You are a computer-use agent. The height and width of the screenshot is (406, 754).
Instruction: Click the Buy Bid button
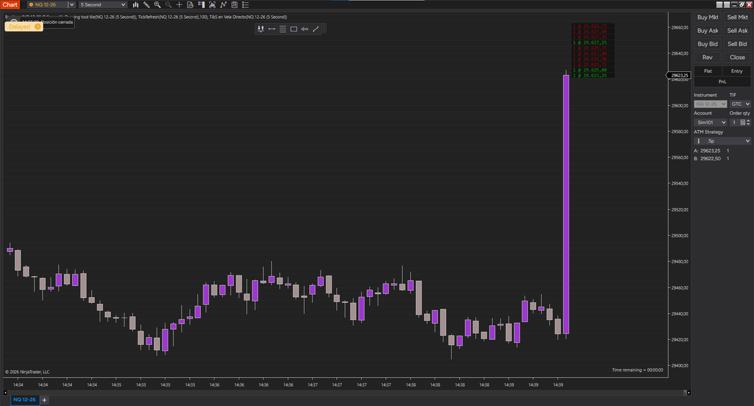(708, 44)
